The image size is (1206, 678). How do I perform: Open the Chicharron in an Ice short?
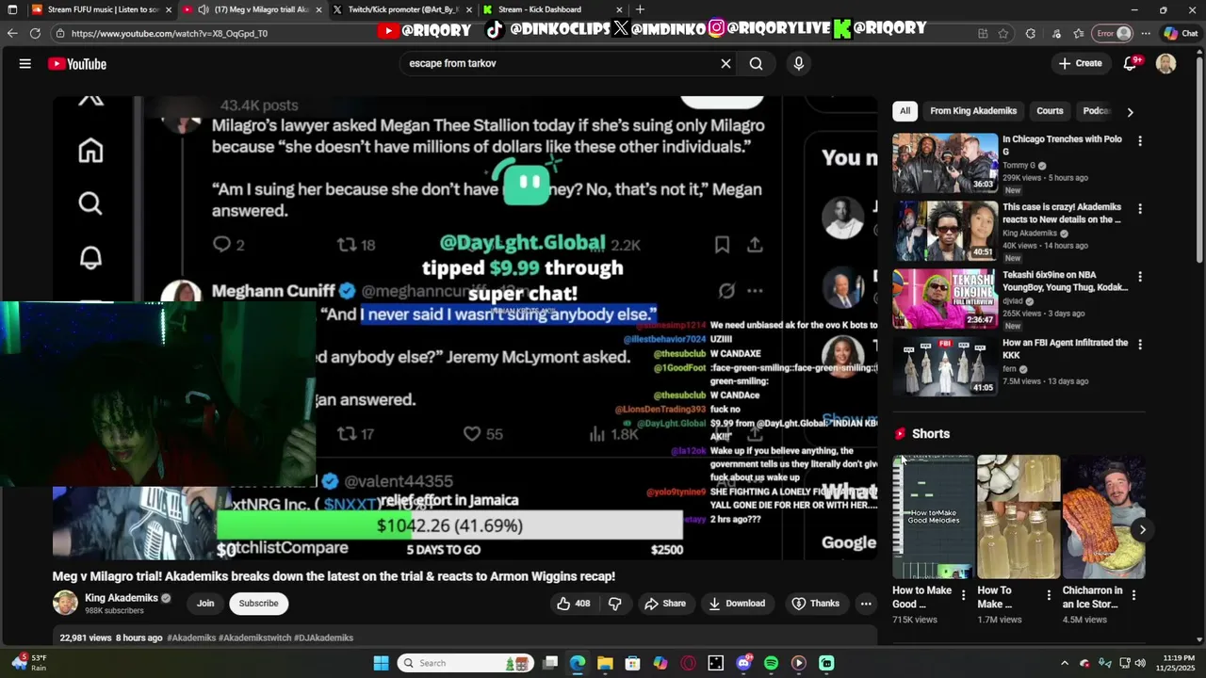point(1103,517)
